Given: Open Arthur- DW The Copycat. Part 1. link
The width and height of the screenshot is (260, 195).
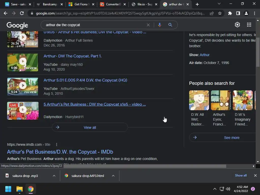Looking at the screenshot, I should [73, 56].
